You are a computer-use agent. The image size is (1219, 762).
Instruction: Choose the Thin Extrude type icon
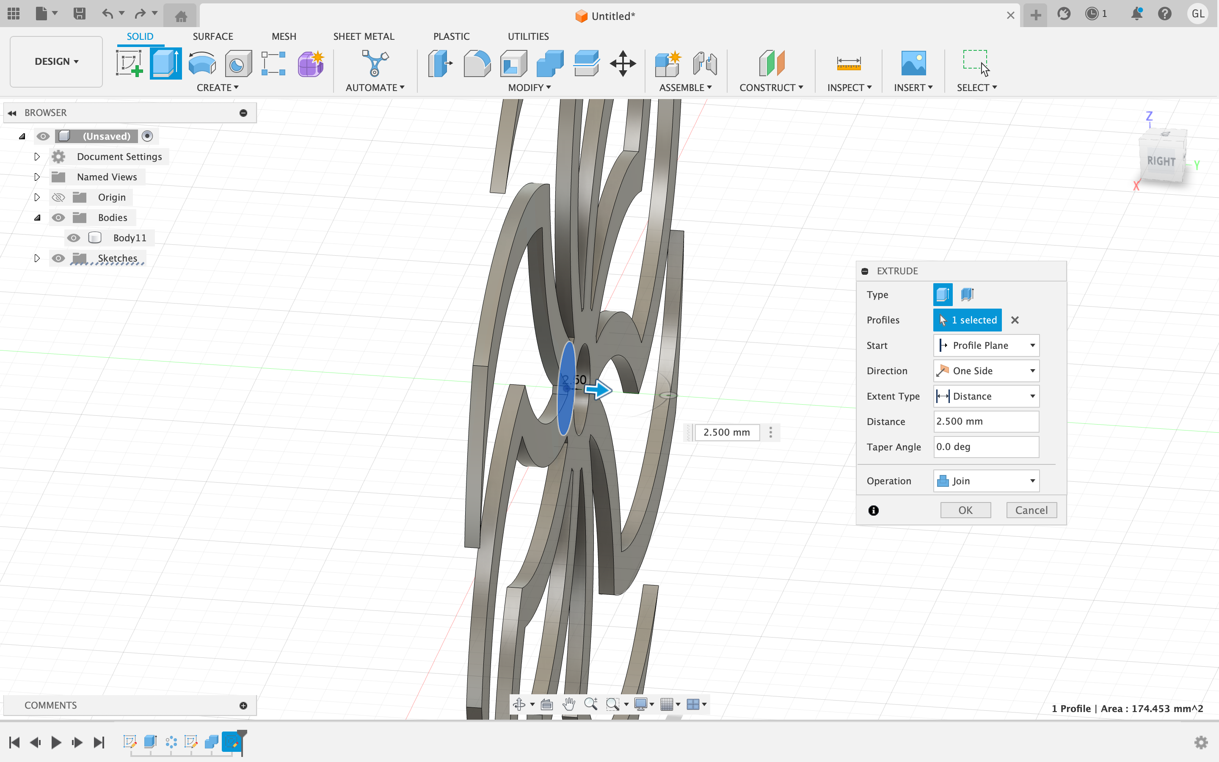tap(967, 294)
